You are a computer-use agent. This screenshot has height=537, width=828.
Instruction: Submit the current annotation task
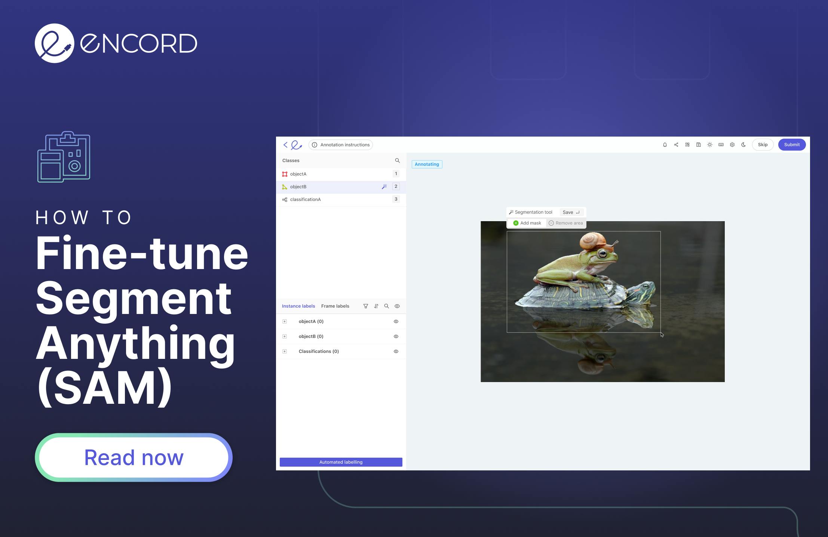[x=792, y=144]
